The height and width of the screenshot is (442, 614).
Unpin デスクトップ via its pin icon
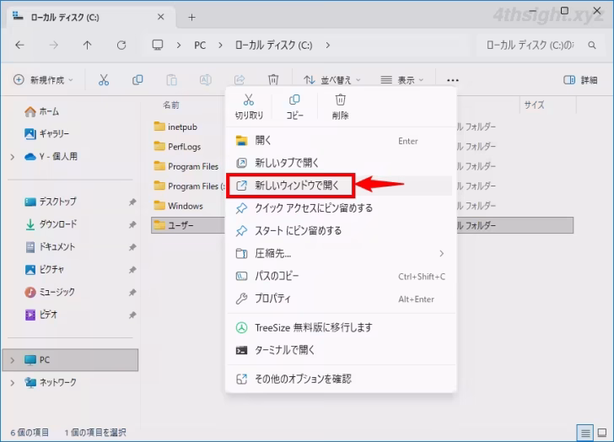point(132,202)
